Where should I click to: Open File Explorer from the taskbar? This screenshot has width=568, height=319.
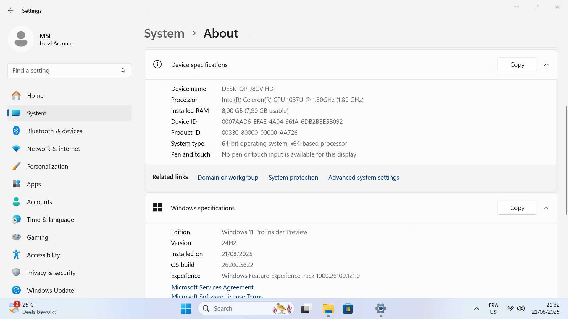(328, 309)
